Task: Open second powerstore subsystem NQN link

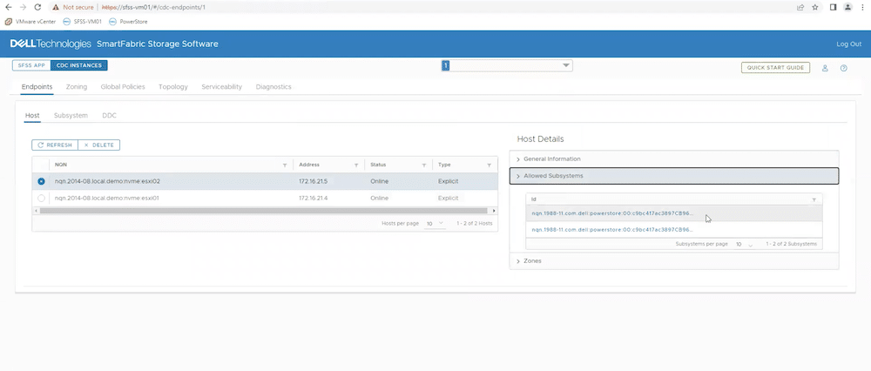Action: click(x=612, y=229)
